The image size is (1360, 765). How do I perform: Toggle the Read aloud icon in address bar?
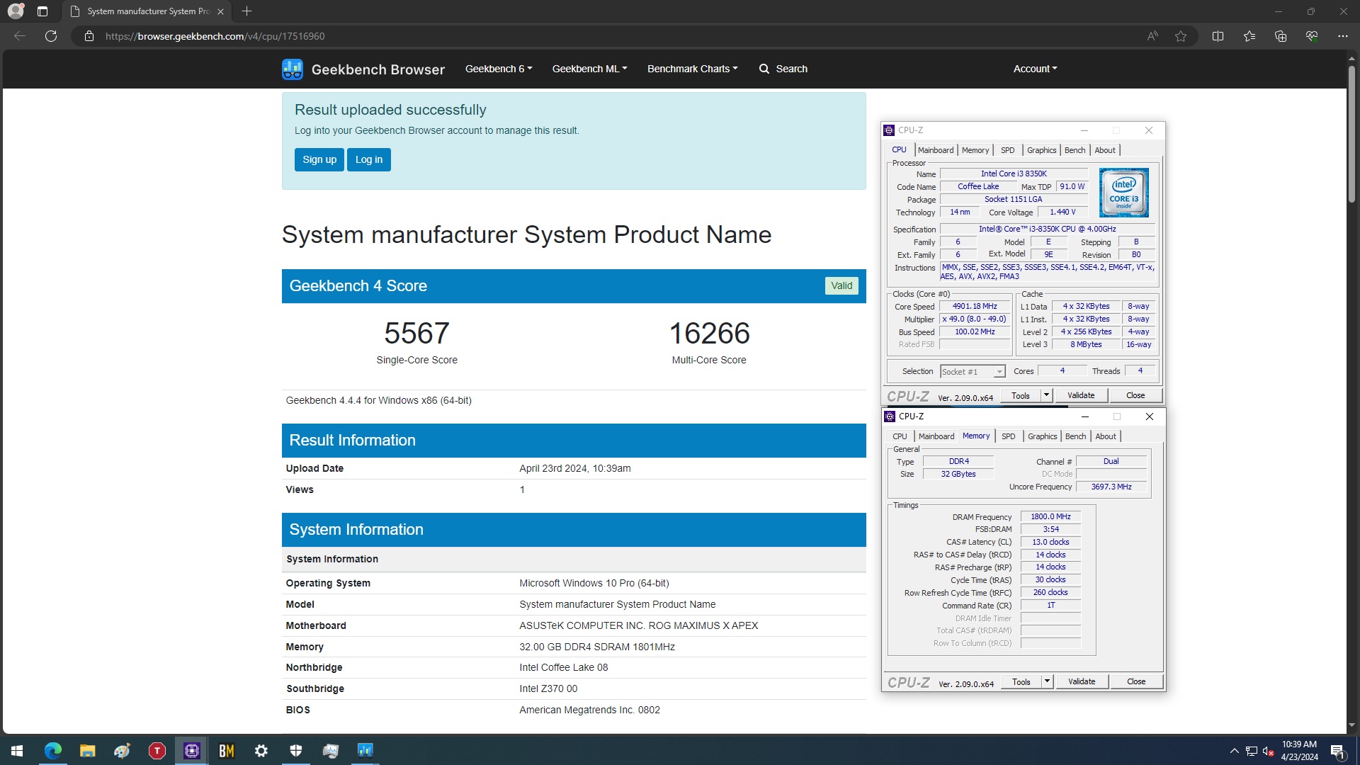(1152, 36)
